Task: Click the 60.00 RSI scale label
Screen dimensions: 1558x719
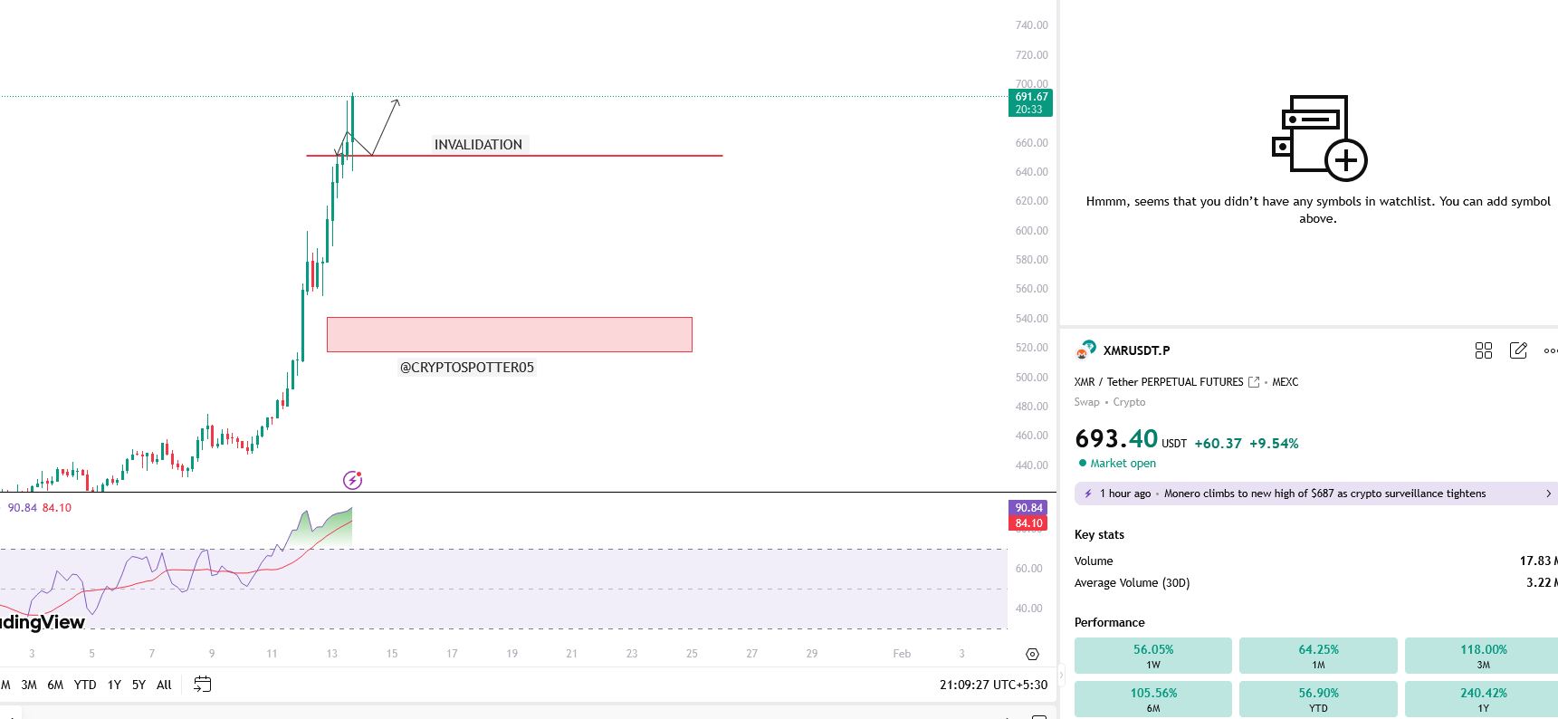Action: pyautogui.click(x=1028, y=569)
